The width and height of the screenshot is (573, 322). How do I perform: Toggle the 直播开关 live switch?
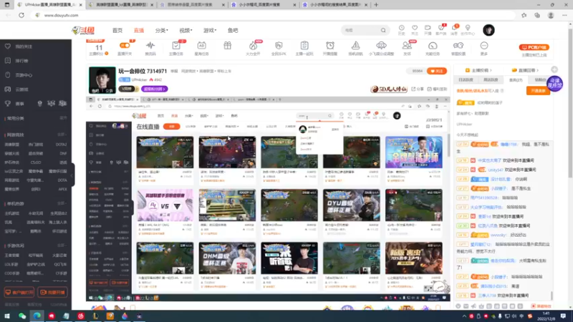pos(124,46)
